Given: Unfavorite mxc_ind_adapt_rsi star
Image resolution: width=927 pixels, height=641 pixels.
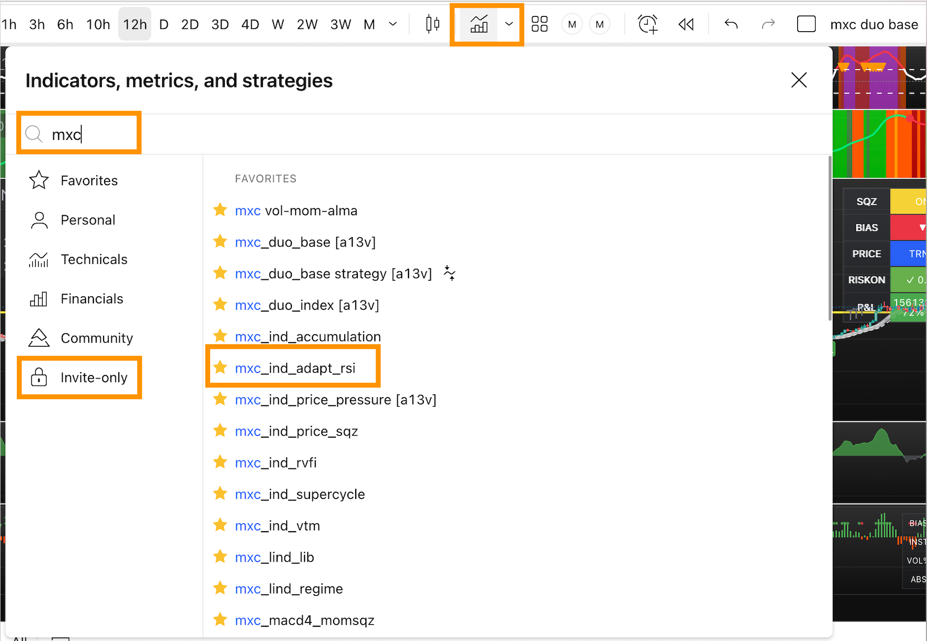Looking at the screenshot, I should (x=220, y=367).
